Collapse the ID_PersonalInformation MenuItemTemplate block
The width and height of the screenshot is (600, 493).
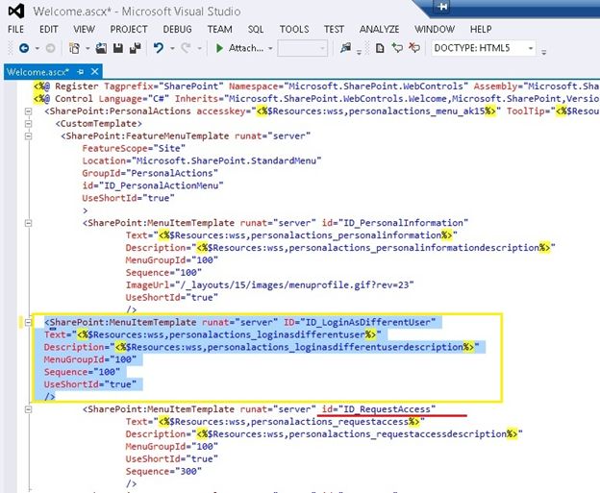(x=28, y=223)
